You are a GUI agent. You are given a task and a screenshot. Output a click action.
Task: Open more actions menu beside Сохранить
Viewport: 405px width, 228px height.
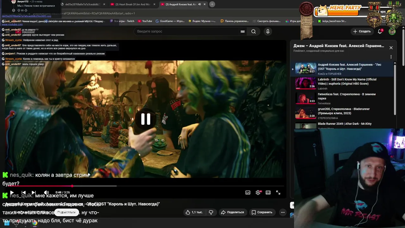[283, 212]
